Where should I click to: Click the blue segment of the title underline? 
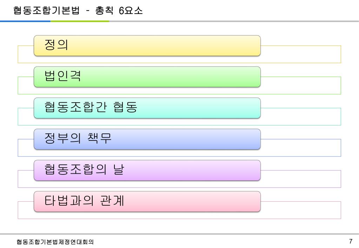click(25, 21)
